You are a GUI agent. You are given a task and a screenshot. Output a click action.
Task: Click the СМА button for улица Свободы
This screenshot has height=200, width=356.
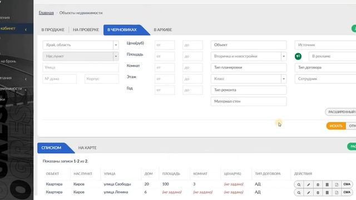(x=347, y=184)
